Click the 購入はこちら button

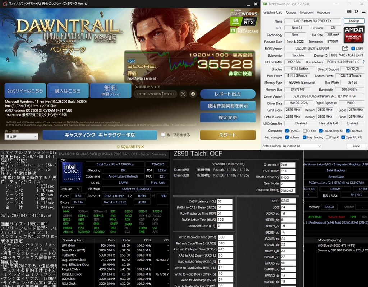(68, 90)
